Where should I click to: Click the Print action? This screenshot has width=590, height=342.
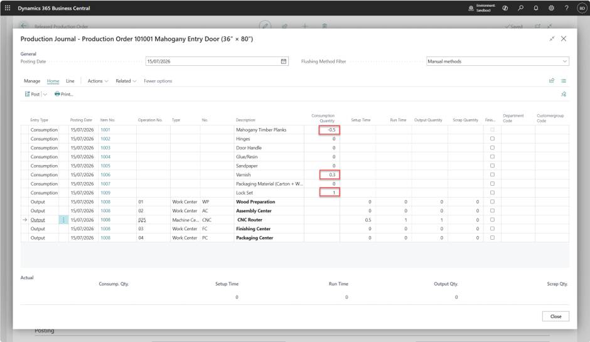(x=63, y=94)
